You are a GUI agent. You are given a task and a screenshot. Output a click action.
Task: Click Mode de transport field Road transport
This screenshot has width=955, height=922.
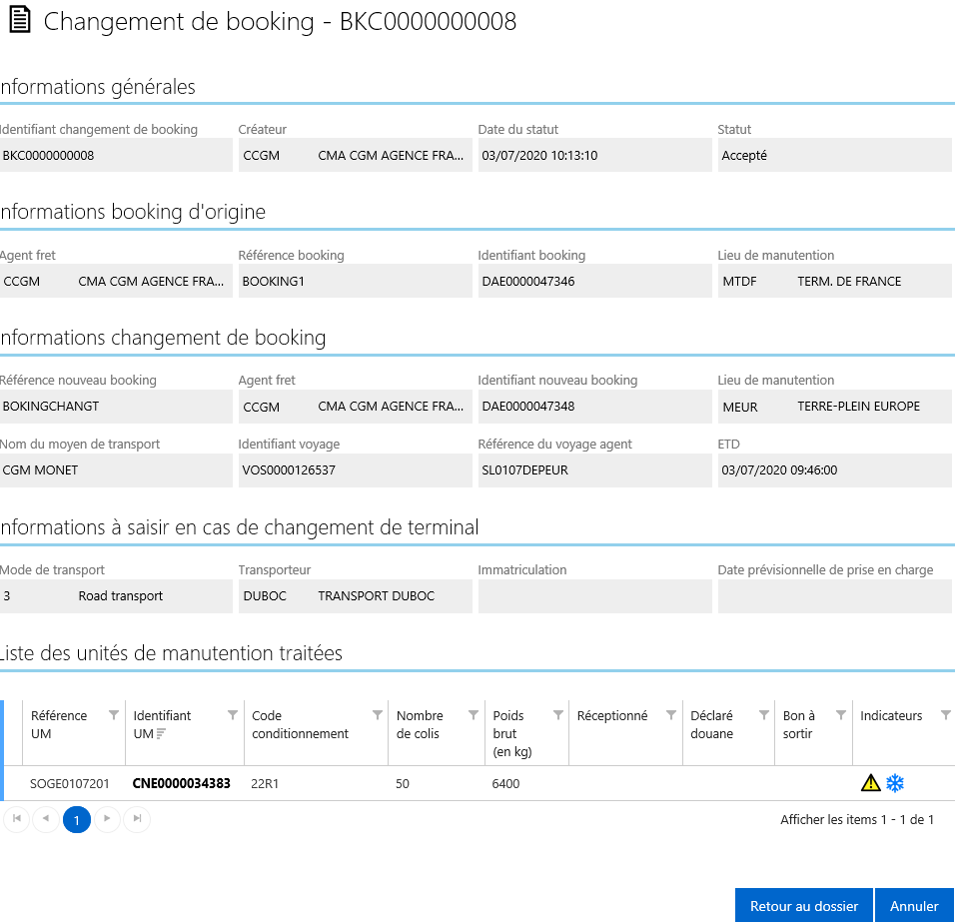pos(116,596)
